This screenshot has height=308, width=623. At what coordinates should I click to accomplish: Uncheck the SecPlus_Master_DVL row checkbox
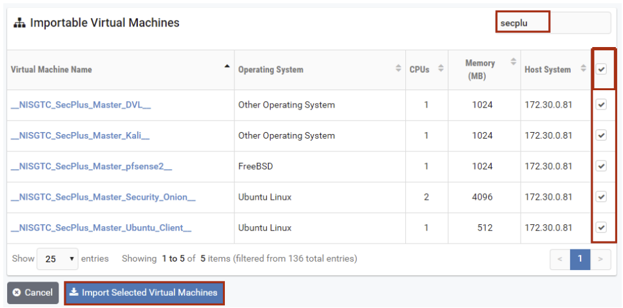[602, 105]
